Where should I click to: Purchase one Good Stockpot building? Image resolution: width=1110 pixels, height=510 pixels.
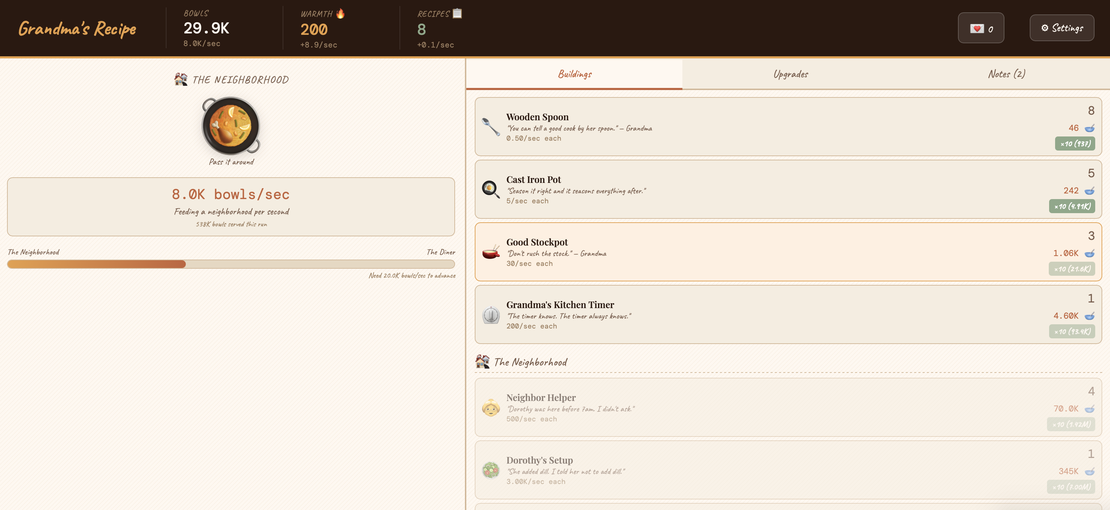[788, 252]
